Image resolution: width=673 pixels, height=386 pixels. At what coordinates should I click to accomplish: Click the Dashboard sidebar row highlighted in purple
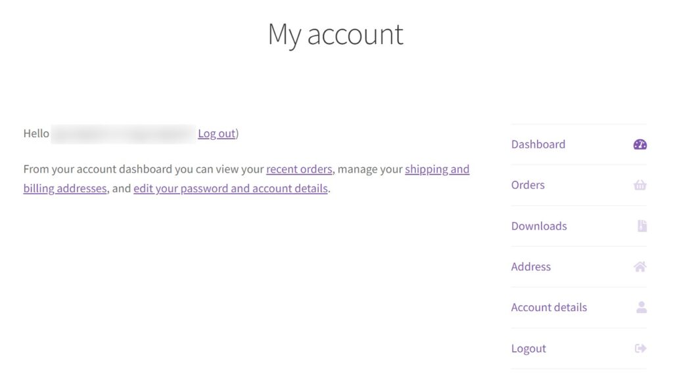578,144
